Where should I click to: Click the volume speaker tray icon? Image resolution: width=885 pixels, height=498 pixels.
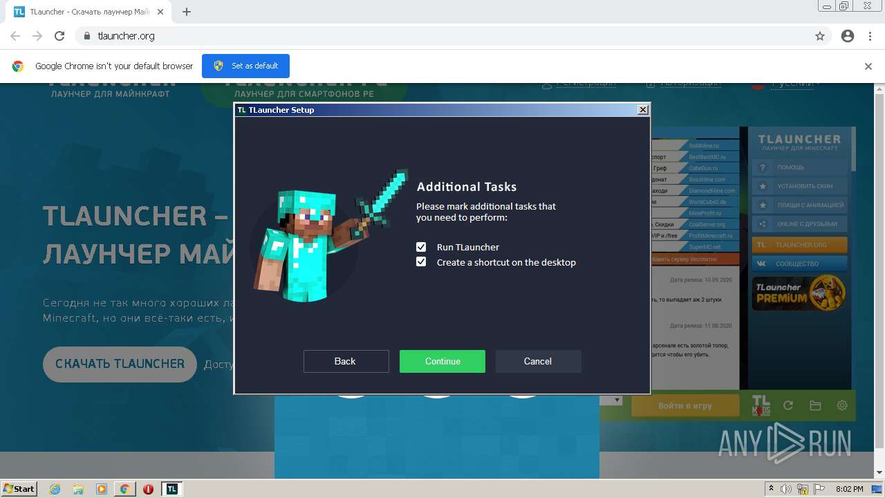(x=786, y=489)
